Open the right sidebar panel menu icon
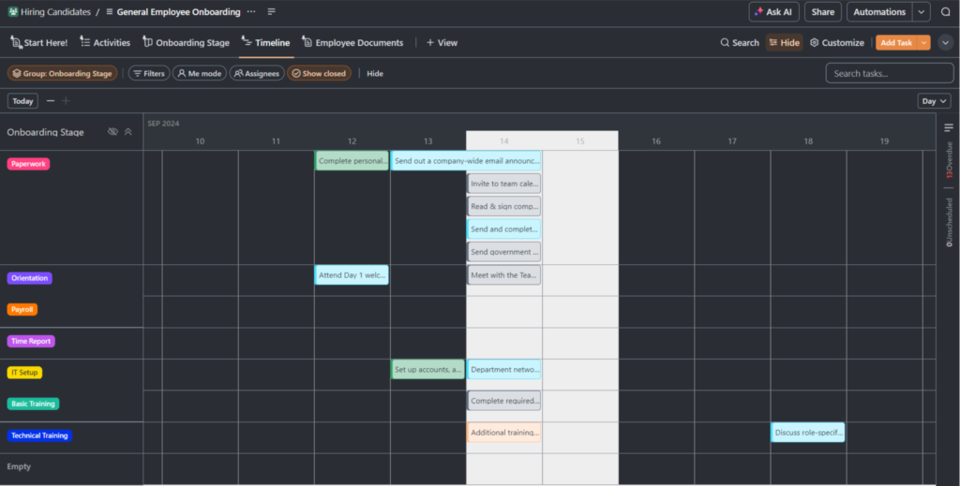 point(949,127)
